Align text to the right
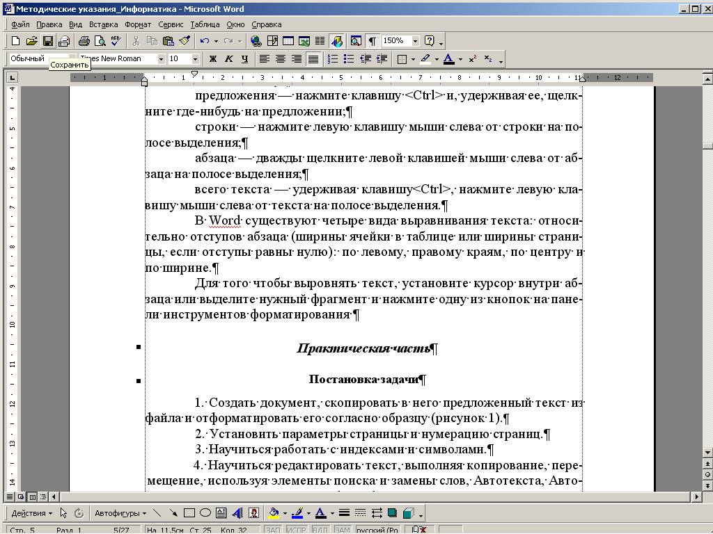This screenshot has height=534, width=713. pyautogui.click(x=297, y=59)
